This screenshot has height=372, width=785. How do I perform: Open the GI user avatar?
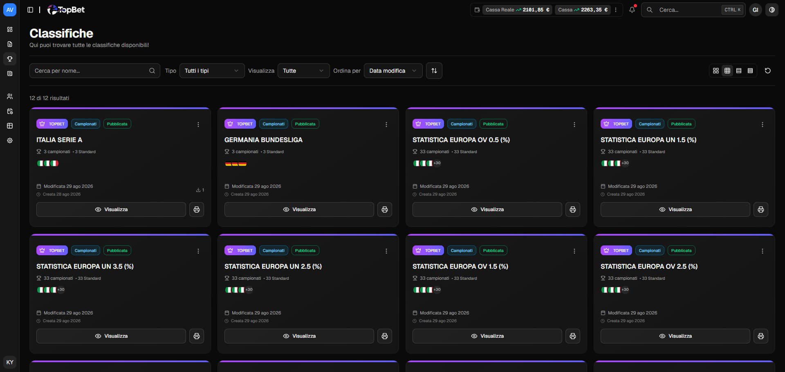[x=756, y=10]
